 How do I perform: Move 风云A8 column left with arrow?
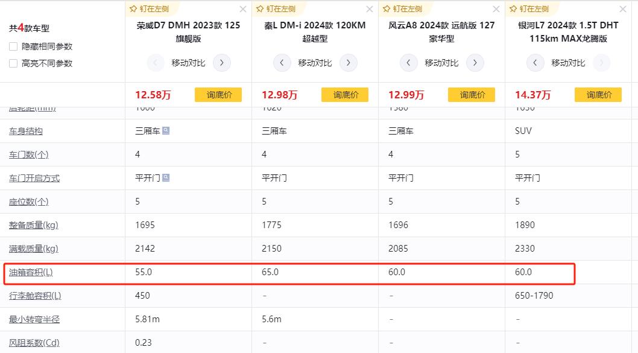point(409,63)
